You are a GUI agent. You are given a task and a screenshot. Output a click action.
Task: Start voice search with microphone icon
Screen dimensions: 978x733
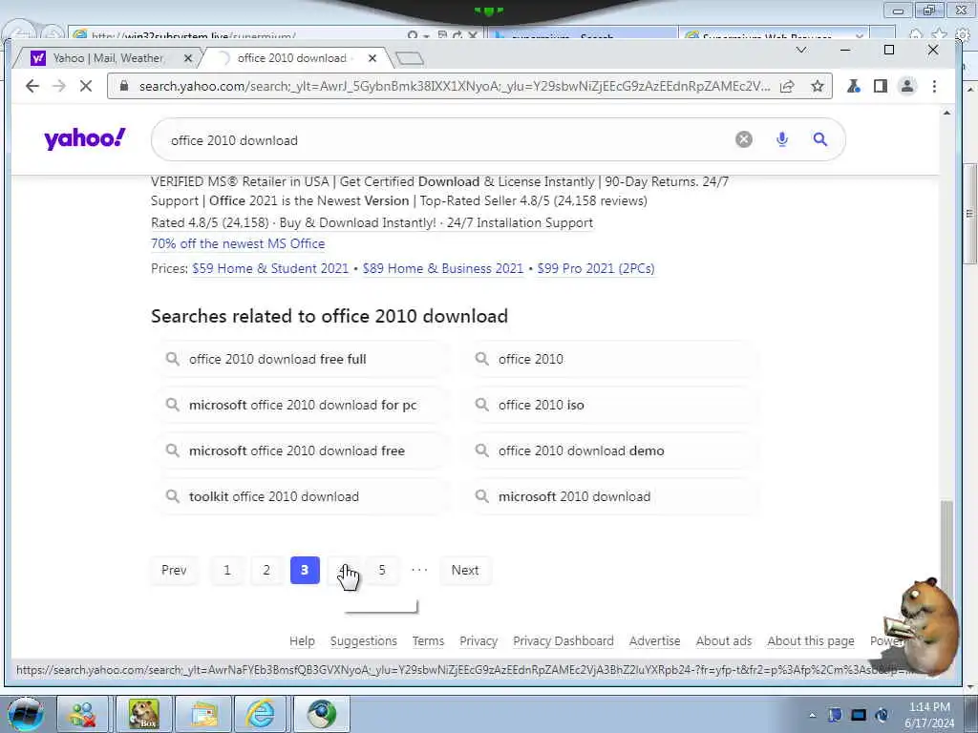tap(781, 139)
